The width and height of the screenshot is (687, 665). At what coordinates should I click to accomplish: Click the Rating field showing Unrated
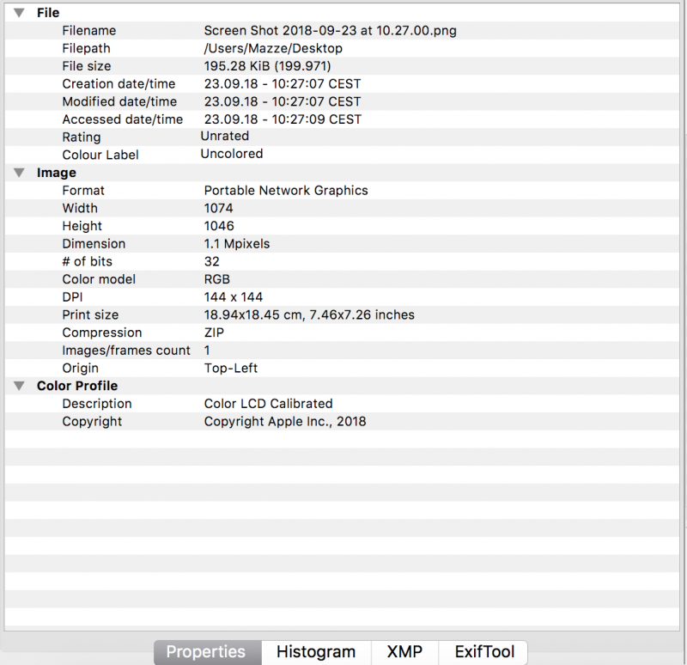(225, 136)
